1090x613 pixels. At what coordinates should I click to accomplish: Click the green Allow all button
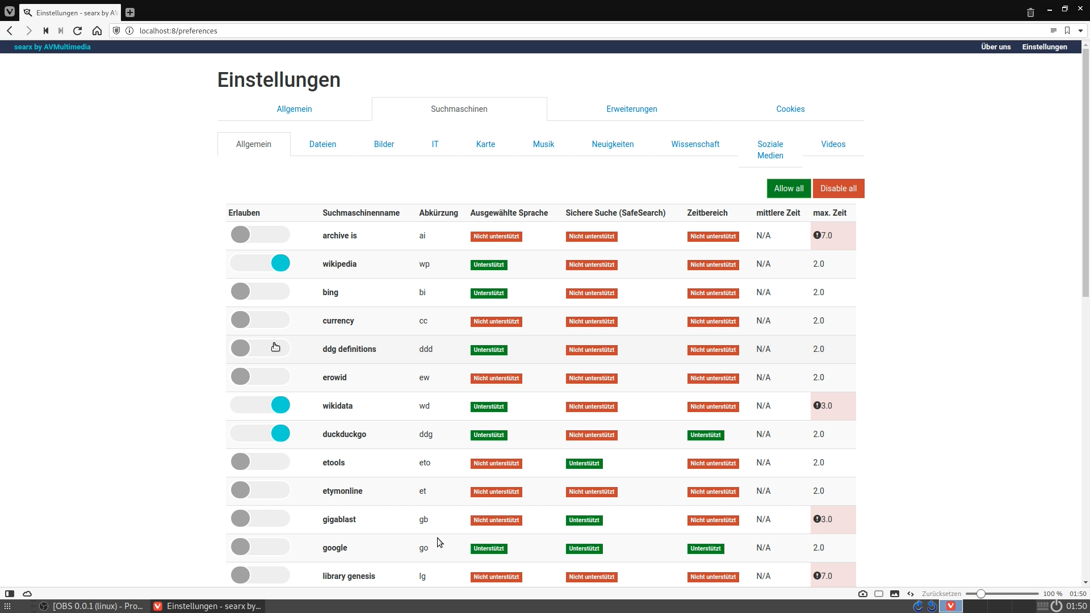click(789, 188)
